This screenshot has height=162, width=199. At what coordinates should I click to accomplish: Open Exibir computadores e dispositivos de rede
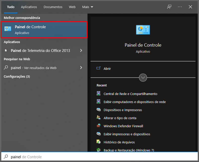[135, 102]
